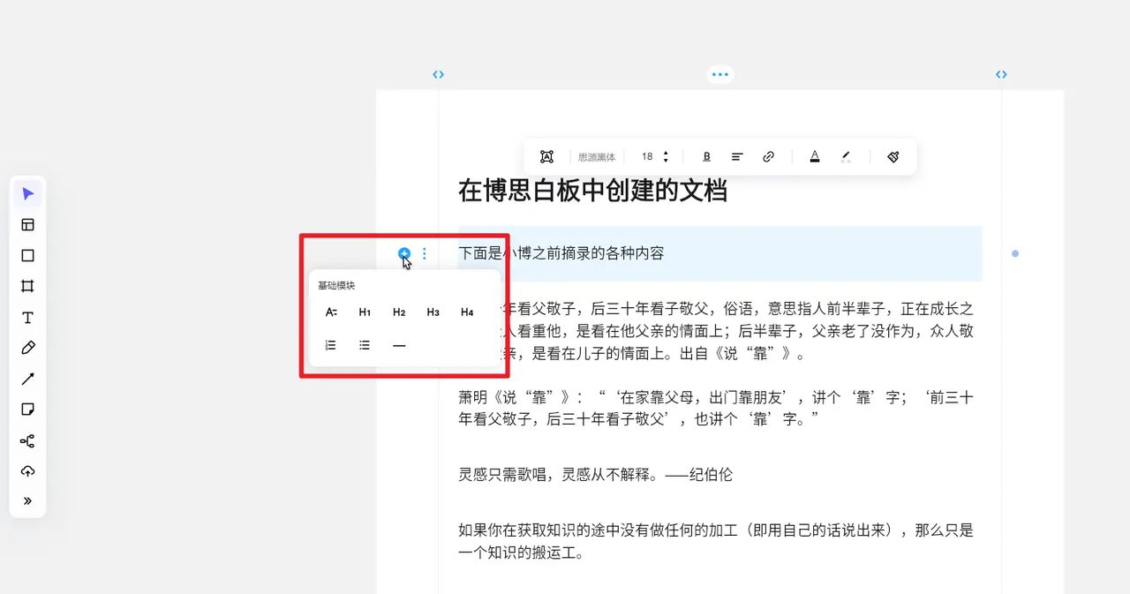
Task: Apply the format painter in text toolbar
Action: tap(893, 156)
